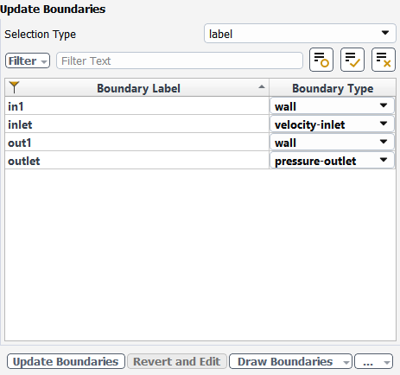Open boundary type dropdown for out1
Viewport: 400px width, 375px height.
(x=332, y=143)
